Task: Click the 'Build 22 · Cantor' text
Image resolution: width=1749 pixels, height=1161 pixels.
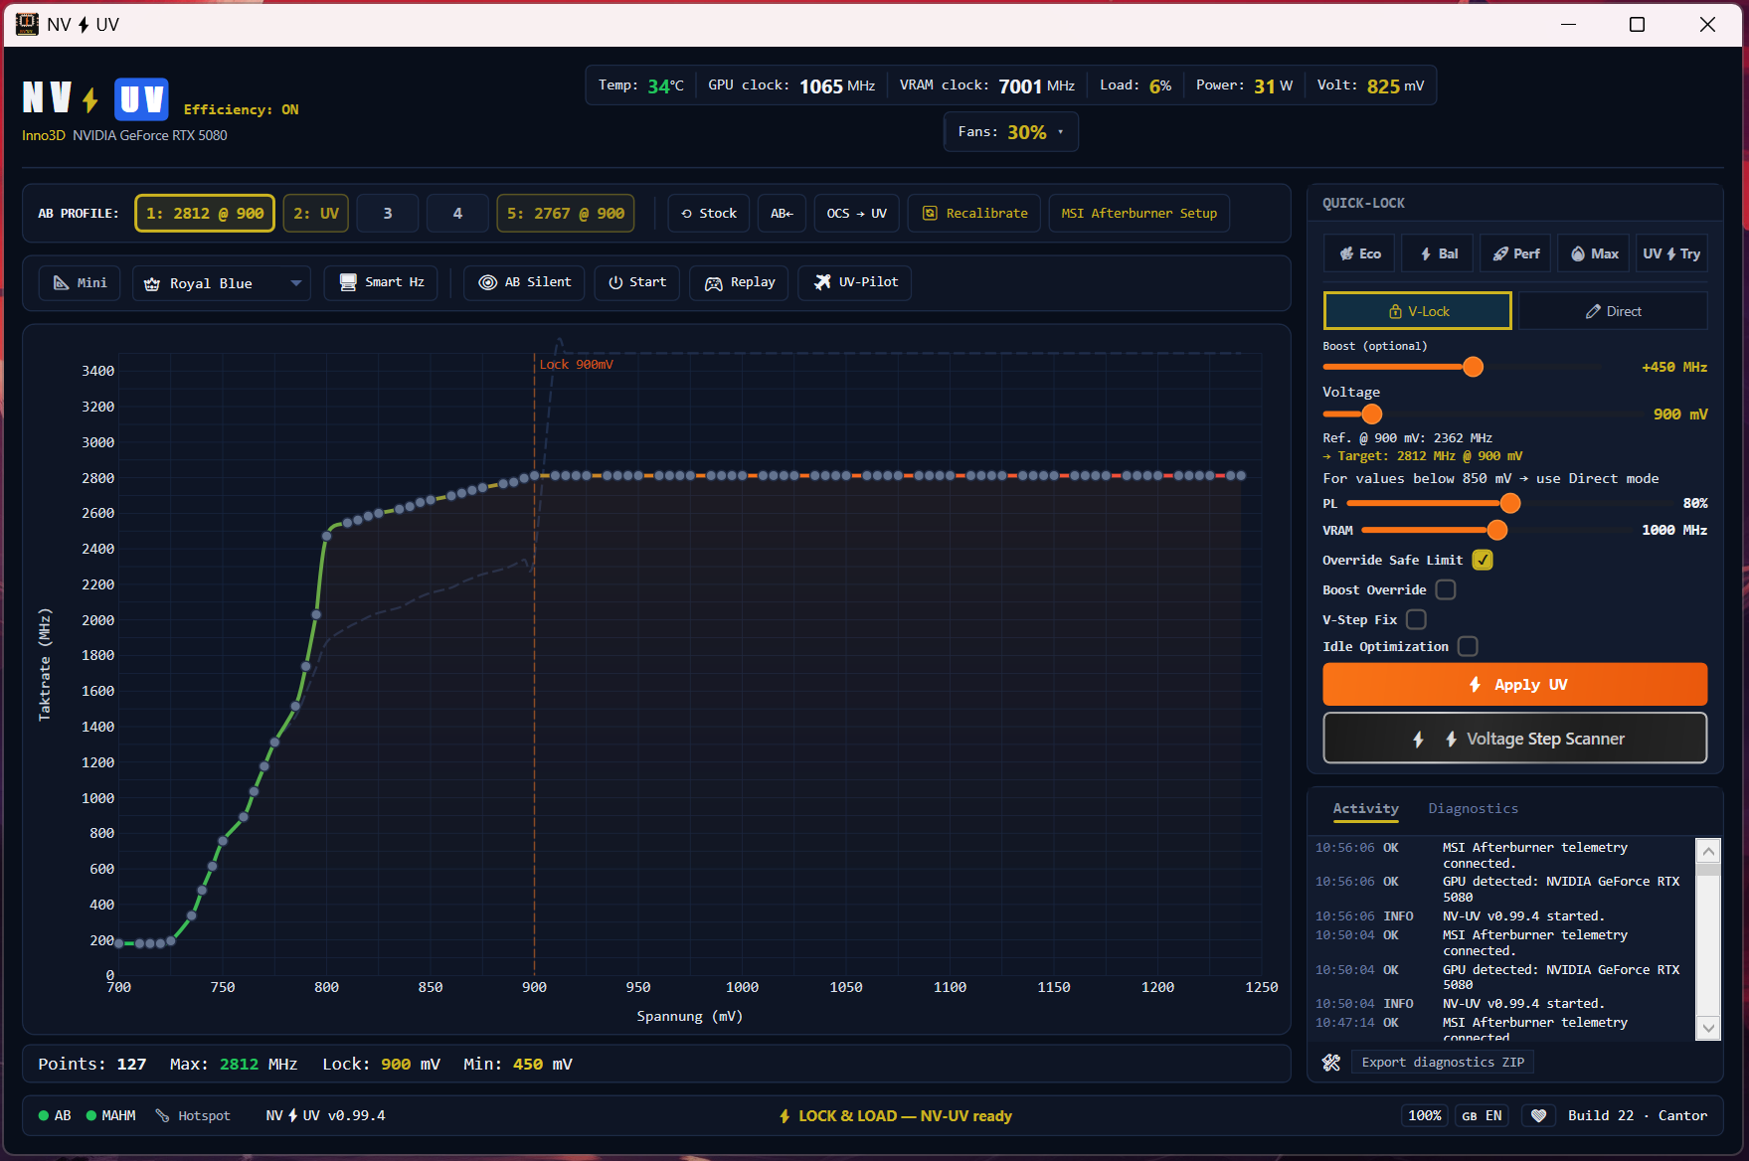Action: pos(1638,1116)
